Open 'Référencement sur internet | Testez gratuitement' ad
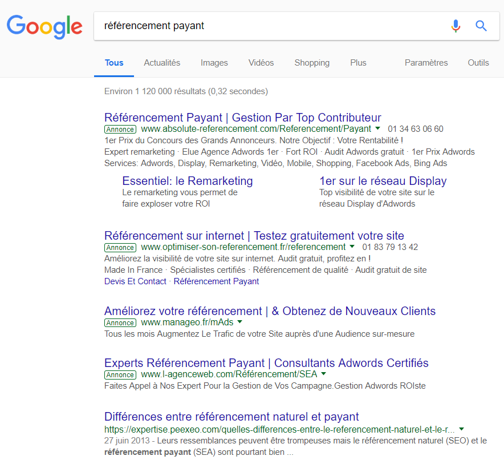Image resolution: width=504 pixels, height=468 pixels. pyautogui.click(x=254, y=236)
